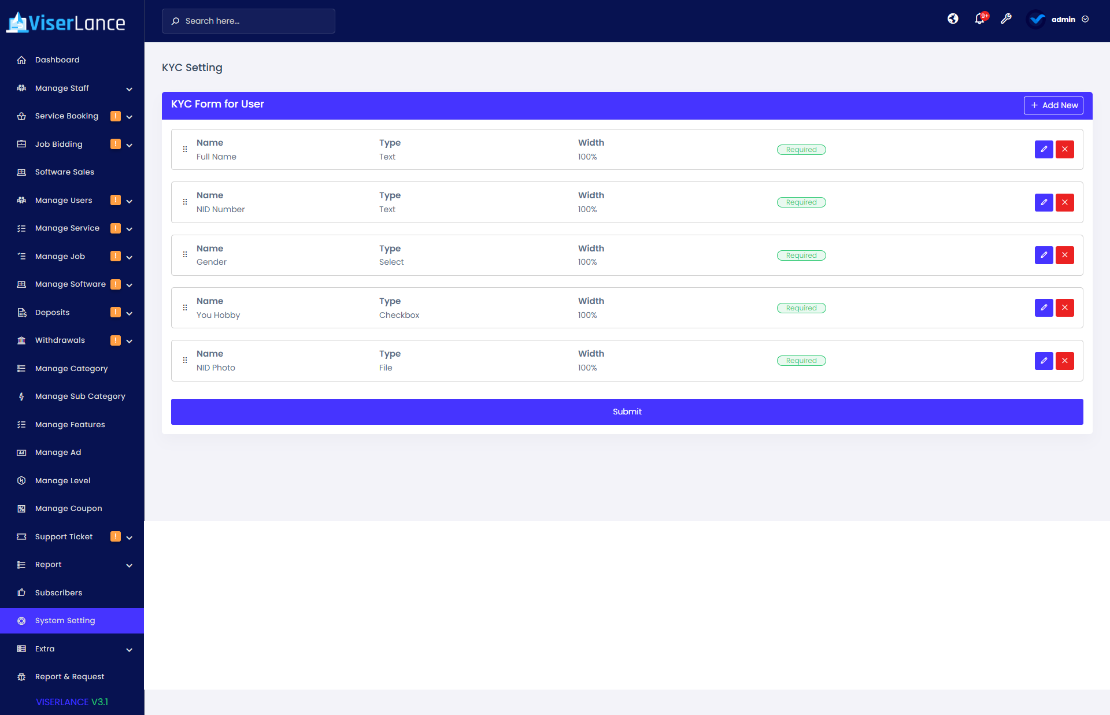
Task: Open the notifications bell
Action: coord(979,19)
